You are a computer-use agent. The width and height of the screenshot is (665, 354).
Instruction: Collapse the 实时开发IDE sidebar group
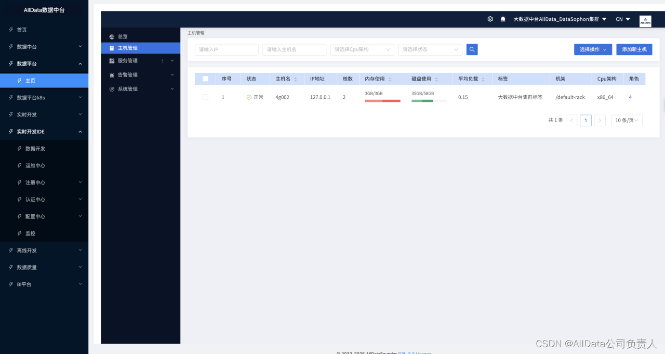(44, 132)
